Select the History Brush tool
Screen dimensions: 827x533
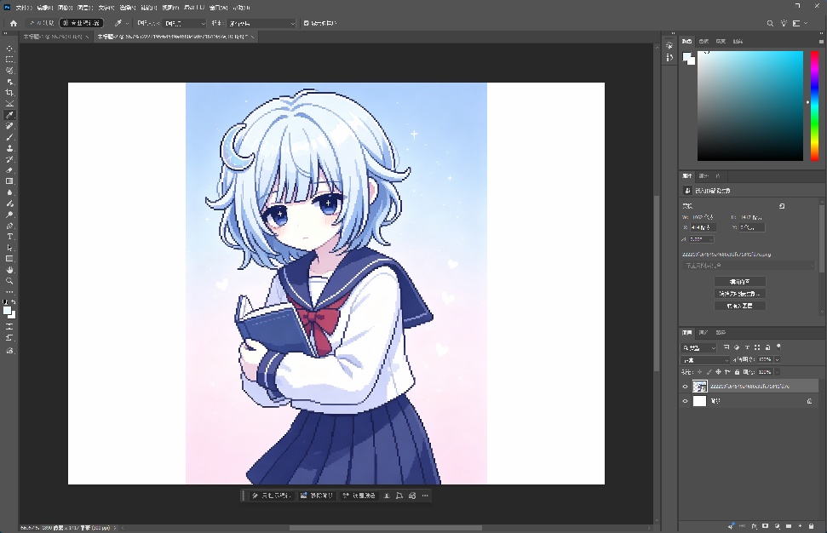[x=9, y=159]
